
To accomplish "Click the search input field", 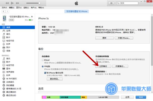I will pyautogui.click(x=127, y=3).
